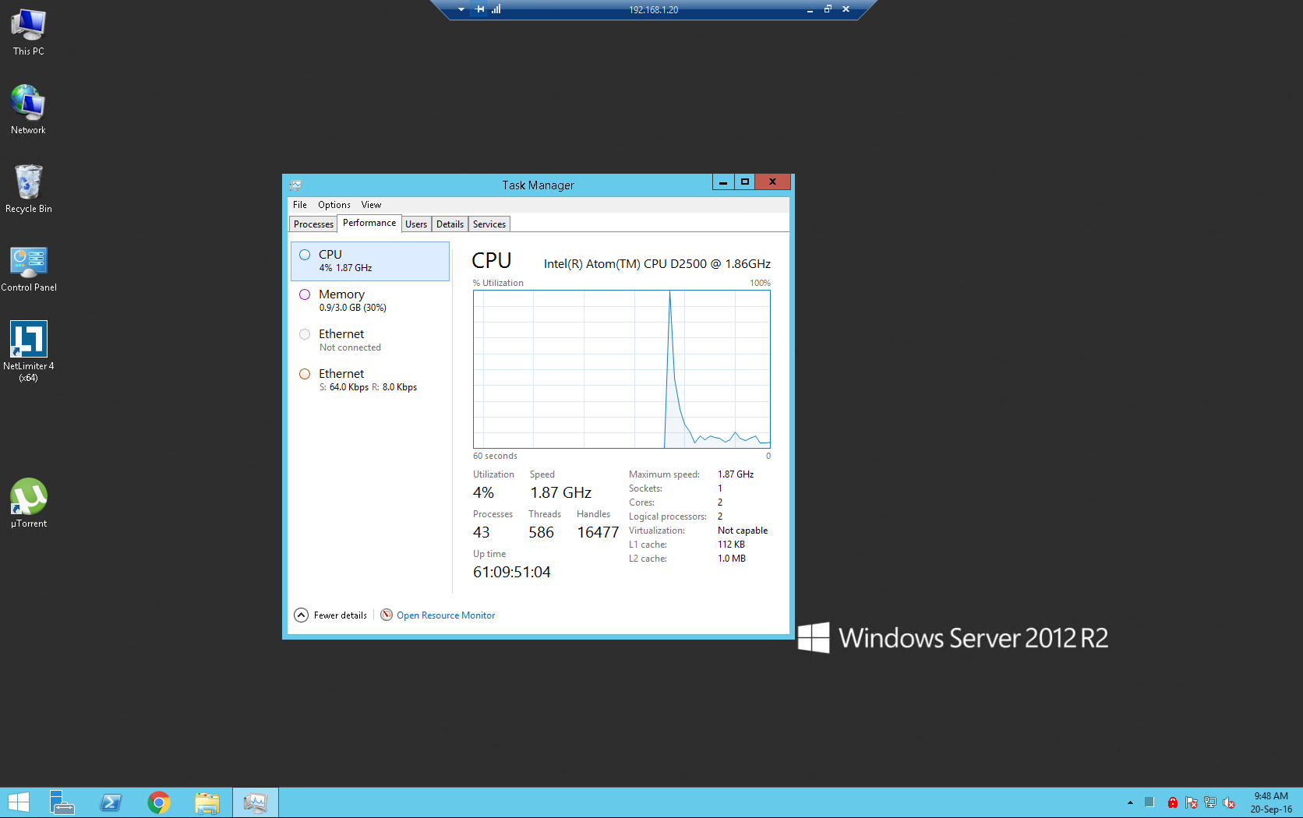Click the Handles value 16477
Viewport: 1303px width, 818px height.
coord(598,532)
